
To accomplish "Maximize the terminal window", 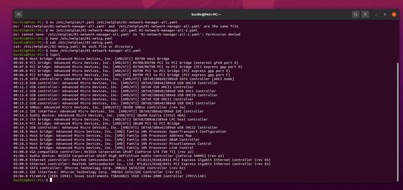I will pos(385,14).
